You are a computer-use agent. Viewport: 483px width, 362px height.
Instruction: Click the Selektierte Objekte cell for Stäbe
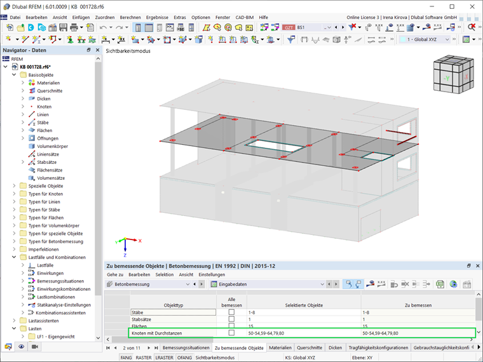[x=304, y=312]
